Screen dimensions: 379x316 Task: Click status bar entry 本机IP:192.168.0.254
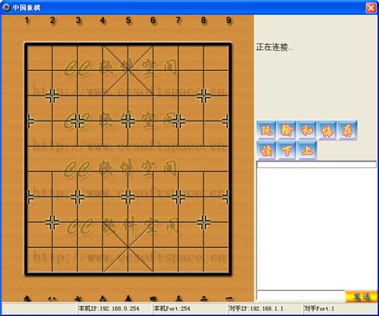(109, 308)
